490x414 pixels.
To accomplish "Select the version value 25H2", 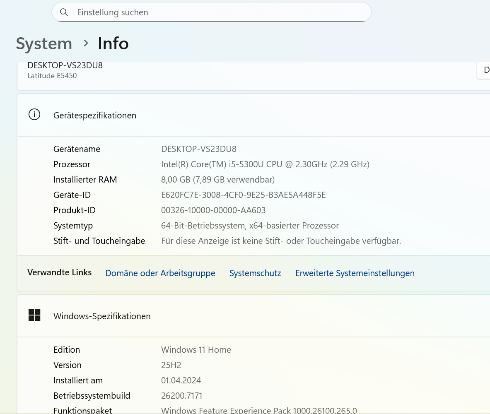I will pyautogui.click(x=171, y=365).
